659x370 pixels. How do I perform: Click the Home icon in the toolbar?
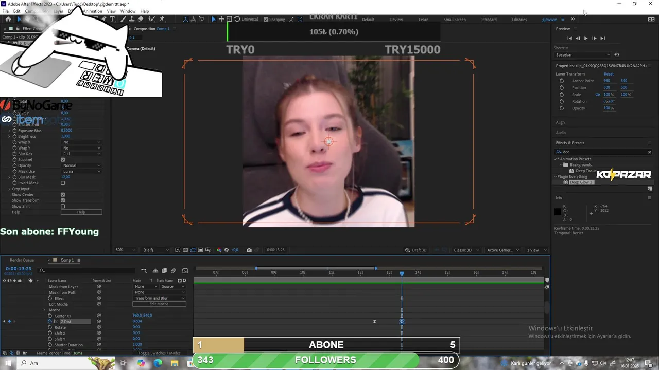(x=8, y=19)
